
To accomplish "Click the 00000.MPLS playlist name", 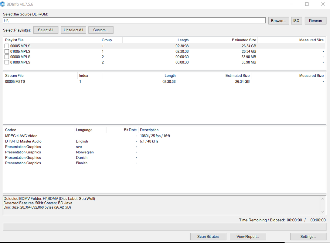I will [x=20, y=57].
